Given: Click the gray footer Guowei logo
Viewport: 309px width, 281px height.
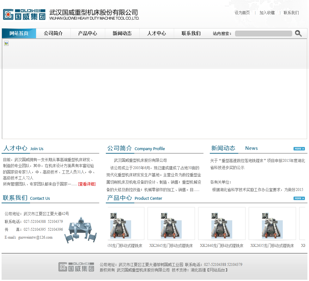Looking at the screenshot, I should tap(76, 267).
